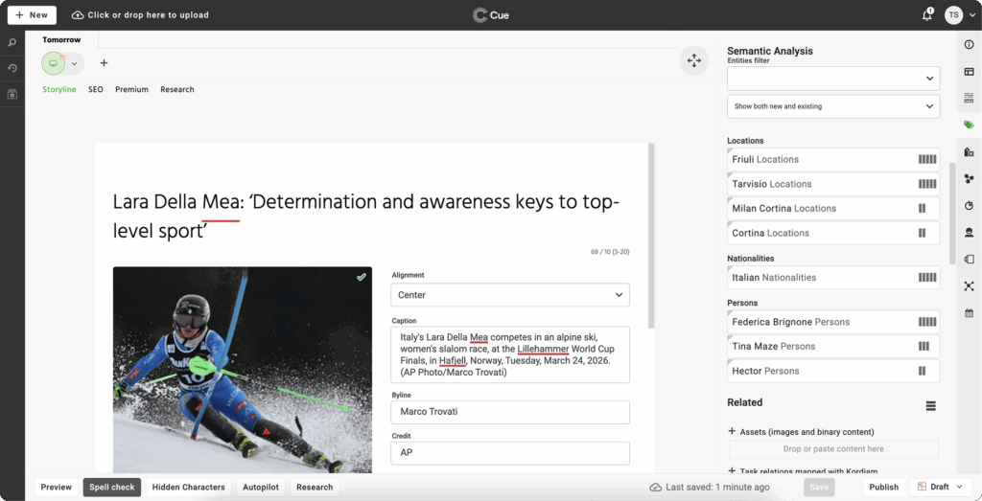This screenshot has height=501, width=982.
Task: Click the New button
Action: point(32,15)
